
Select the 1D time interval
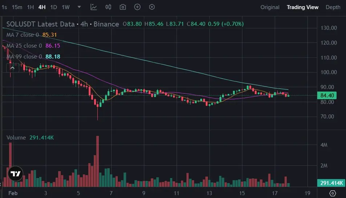click(53, 7)
